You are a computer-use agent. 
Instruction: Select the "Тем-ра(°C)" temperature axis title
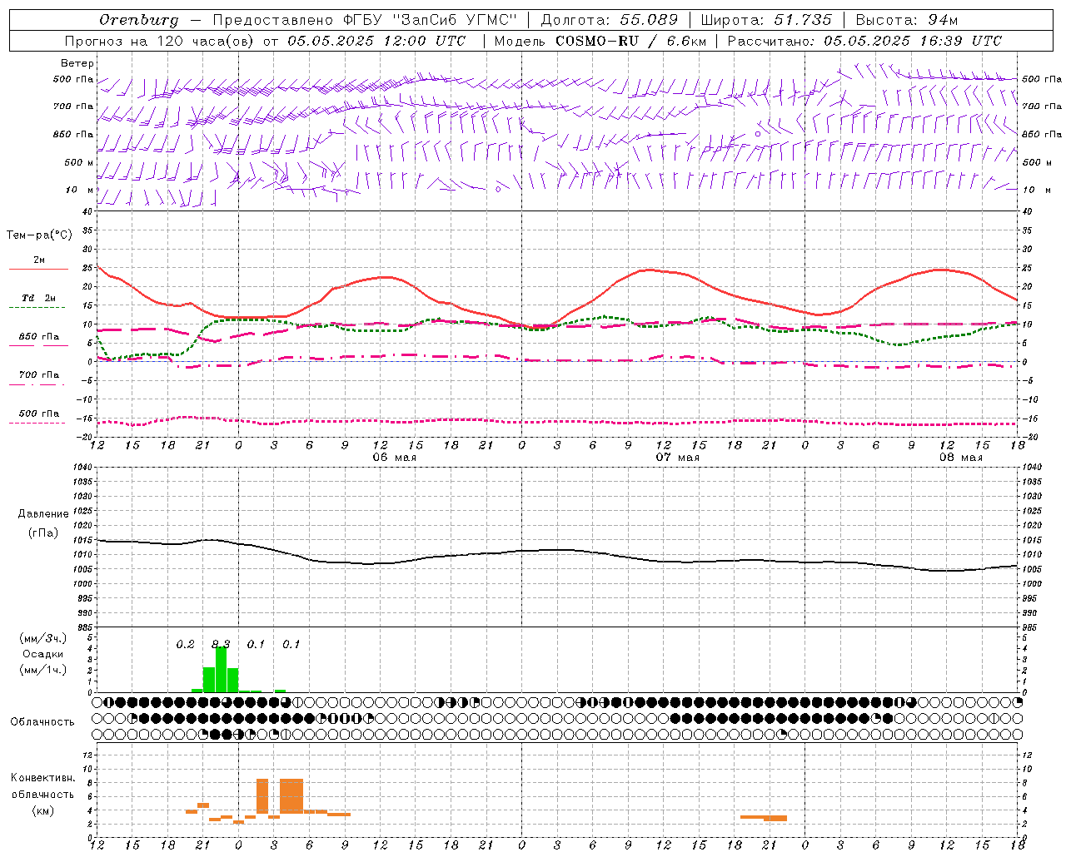pyautogui.click(x=39, y=235)
